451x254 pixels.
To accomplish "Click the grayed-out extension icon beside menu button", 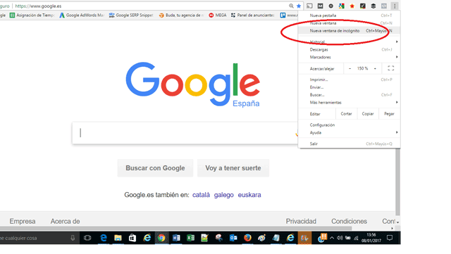I will pos(384,6).
